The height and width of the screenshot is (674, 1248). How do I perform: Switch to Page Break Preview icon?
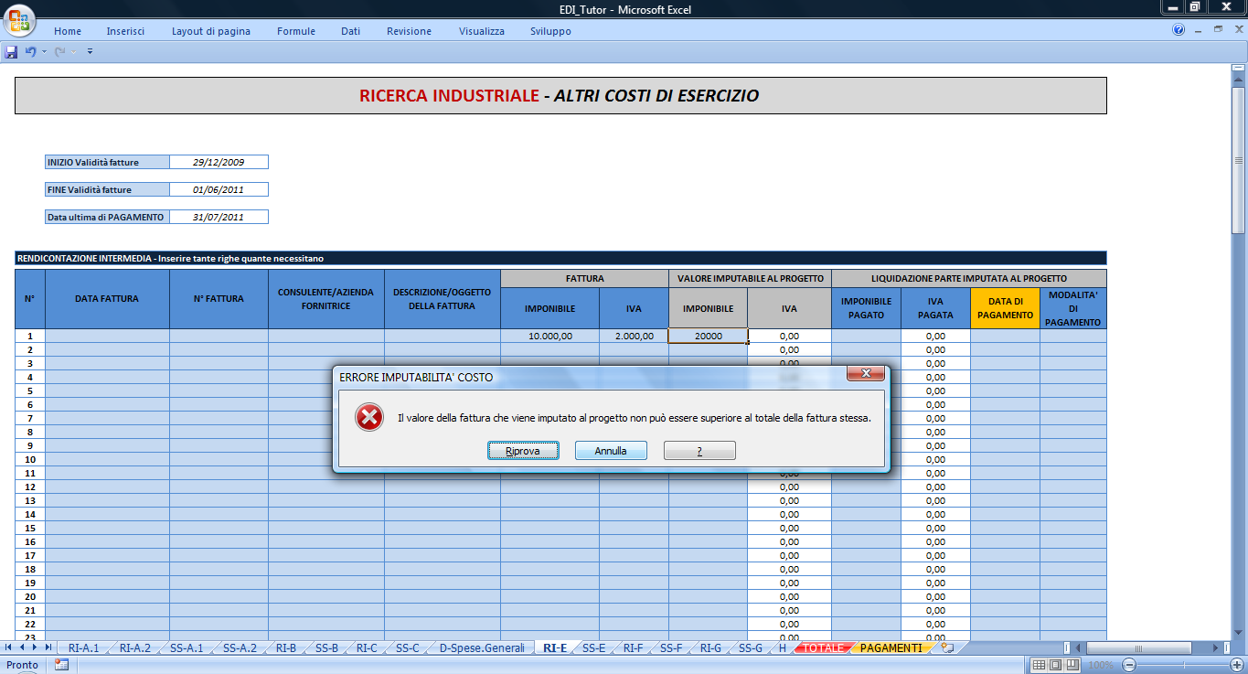click(x=1074, y=665)
